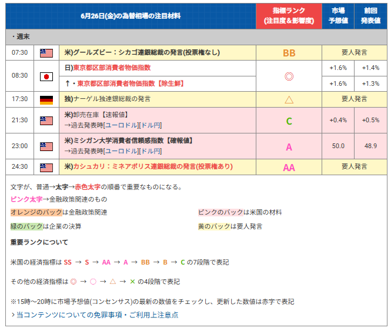Viewport: 391px width, 331px height.
Task: Click the 緑のバック legend label
Action: 26,226
